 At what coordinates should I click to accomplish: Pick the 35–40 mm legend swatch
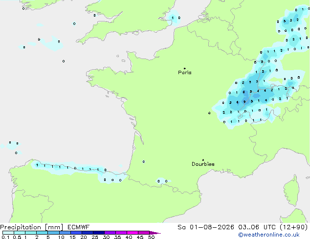tap(121, 233)
